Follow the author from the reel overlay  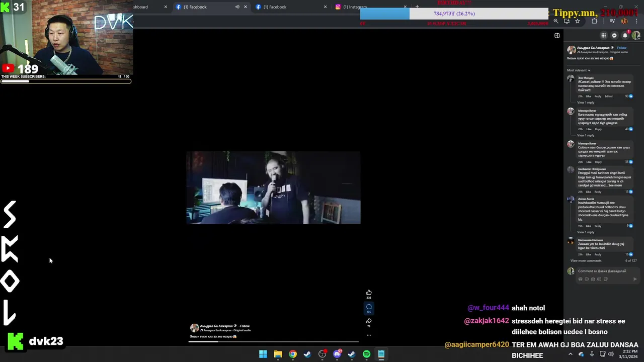[245, 326]
